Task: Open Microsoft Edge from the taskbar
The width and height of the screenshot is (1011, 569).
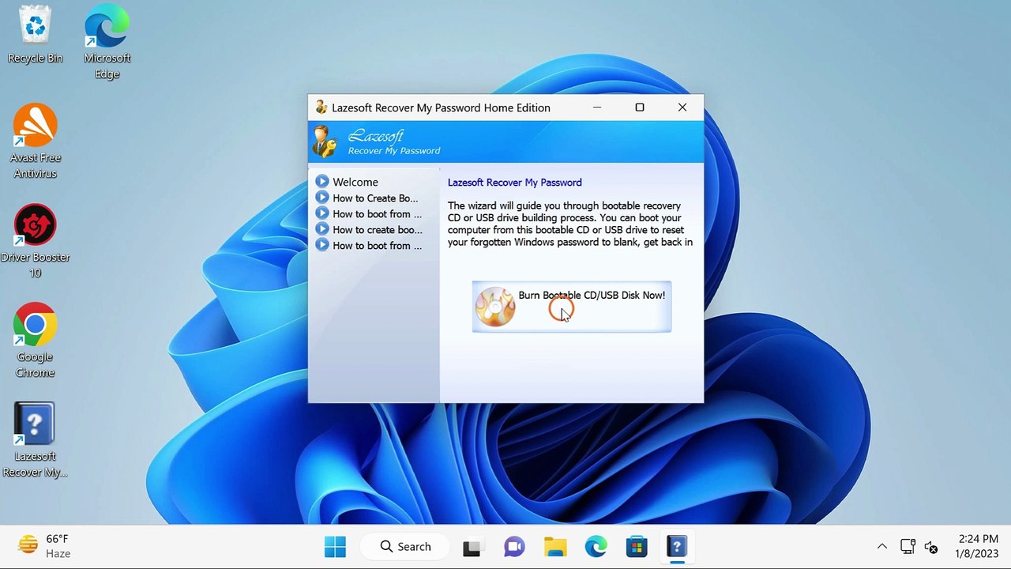Action: (596, 546)
